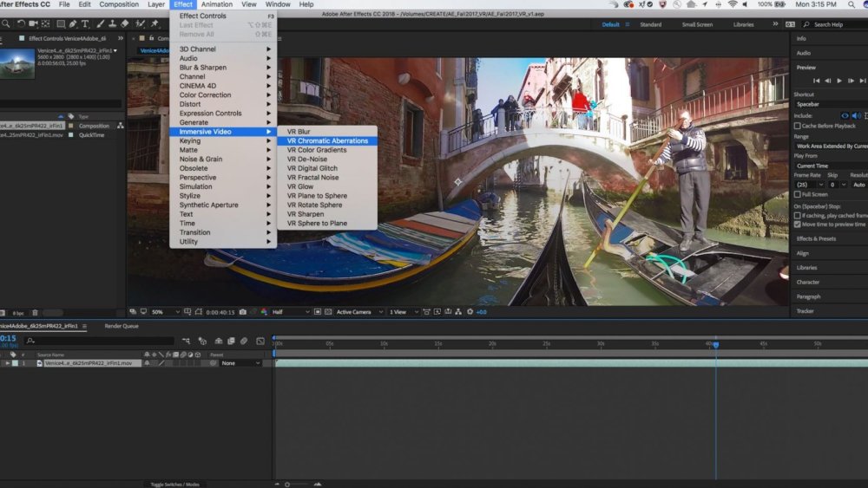Click Wi-Fi icon in macOS menu bar
Screen dimensions: 868x488
click(x=733, y=4)
